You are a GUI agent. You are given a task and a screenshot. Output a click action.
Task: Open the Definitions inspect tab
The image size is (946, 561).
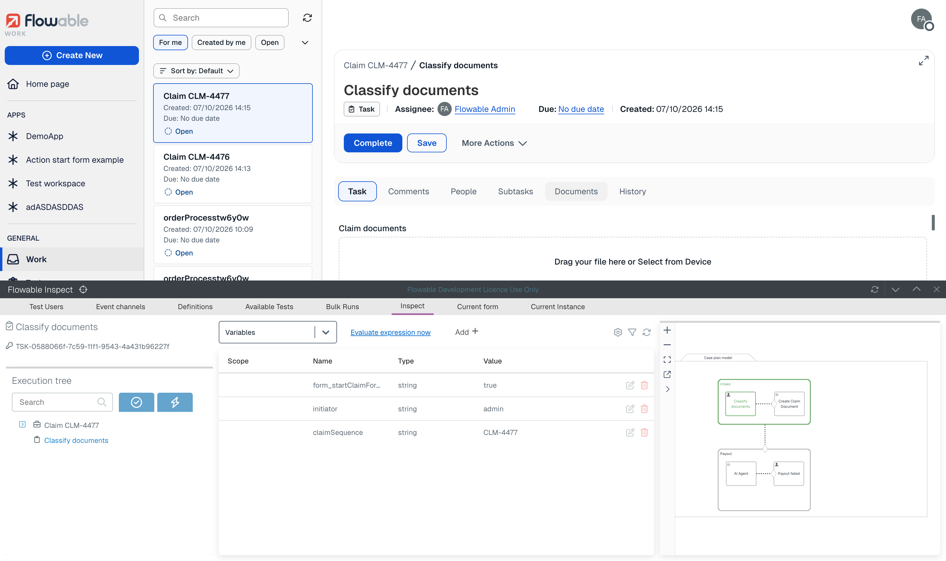click(195, 306)
